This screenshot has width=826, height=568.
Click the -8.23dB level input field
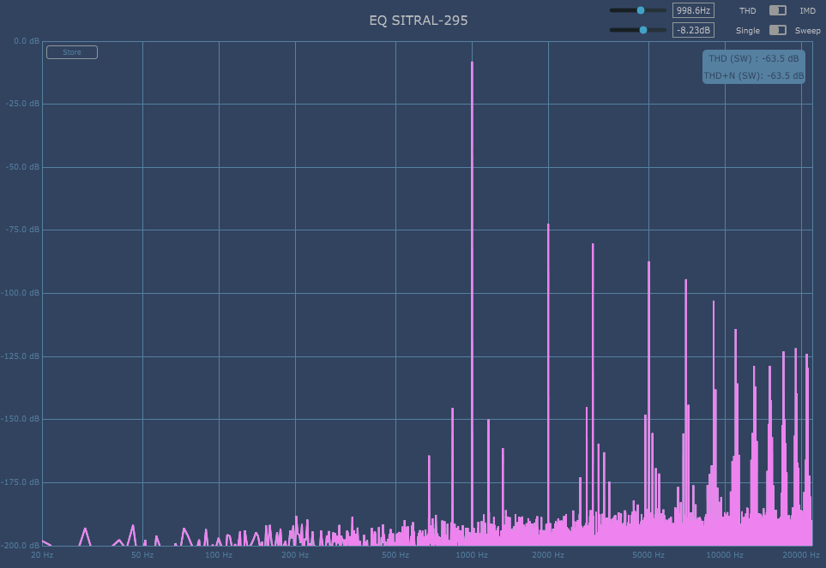693,30
